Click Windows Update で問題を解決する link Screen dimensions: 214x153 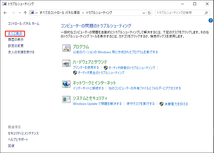97,104
